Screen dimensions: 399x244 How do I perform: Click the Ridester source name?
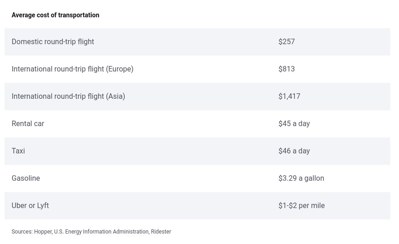coord(161,232)
